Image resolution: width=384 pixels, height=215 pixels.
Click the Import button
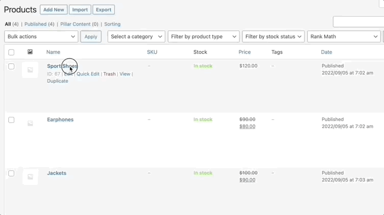[x=80, y=10]
